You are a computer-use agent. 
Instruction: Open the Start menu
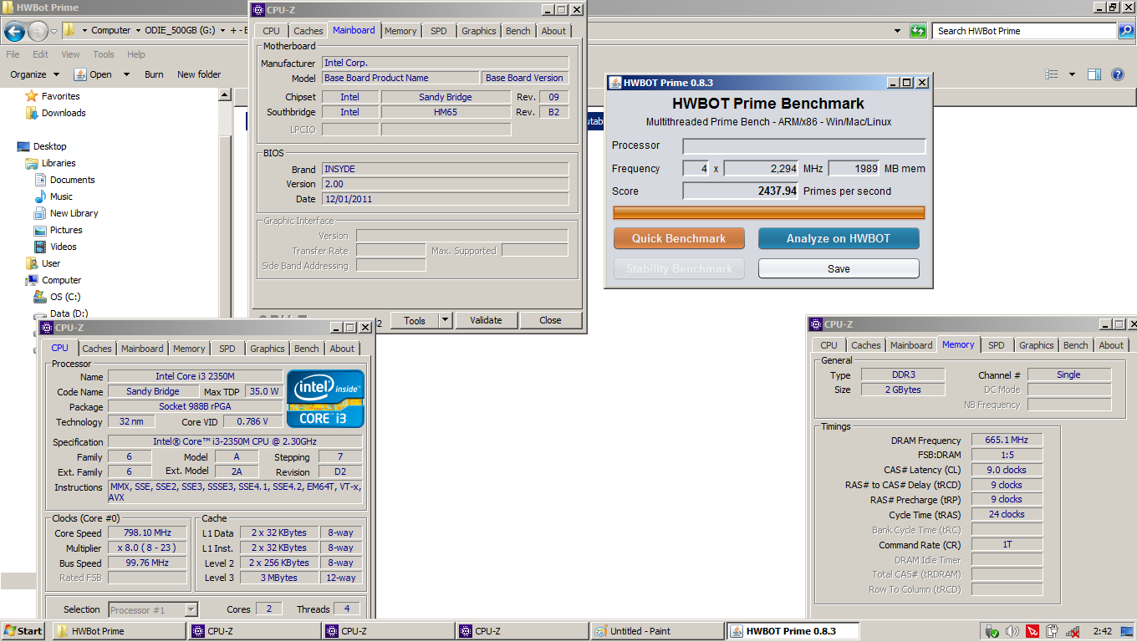point(23,631)
